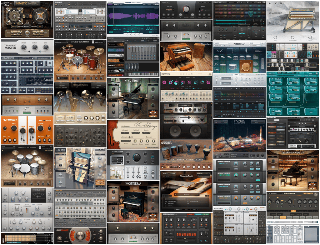320x245 pixels.
Task: Open the FX icon in Una Corda
Action: pos(281,3)
